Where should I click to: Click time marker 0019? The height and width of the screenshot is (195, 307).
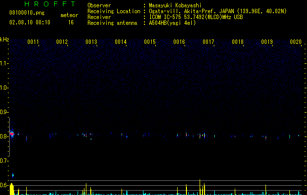tap(267, 42)
